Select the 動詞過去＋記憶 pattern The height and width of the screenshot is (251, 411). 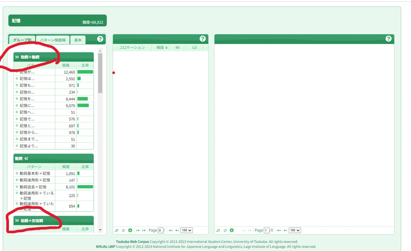pos(53,187)
